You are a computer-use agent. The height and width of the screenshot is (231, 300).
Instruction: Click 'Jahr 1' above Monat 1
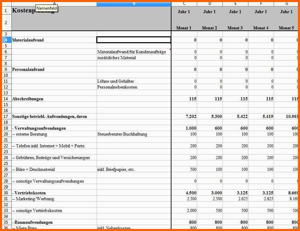pyautogui.click(x=184, y=11)
